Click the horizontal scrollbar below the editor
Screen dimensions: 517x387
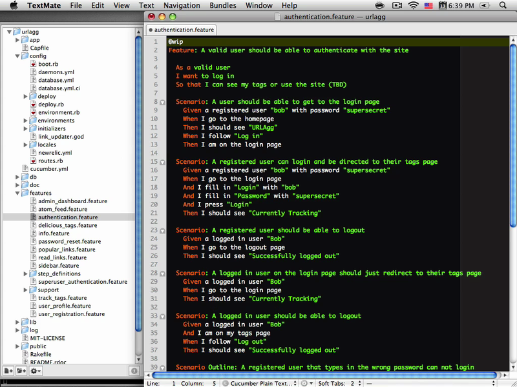click(x=323, y=374)
